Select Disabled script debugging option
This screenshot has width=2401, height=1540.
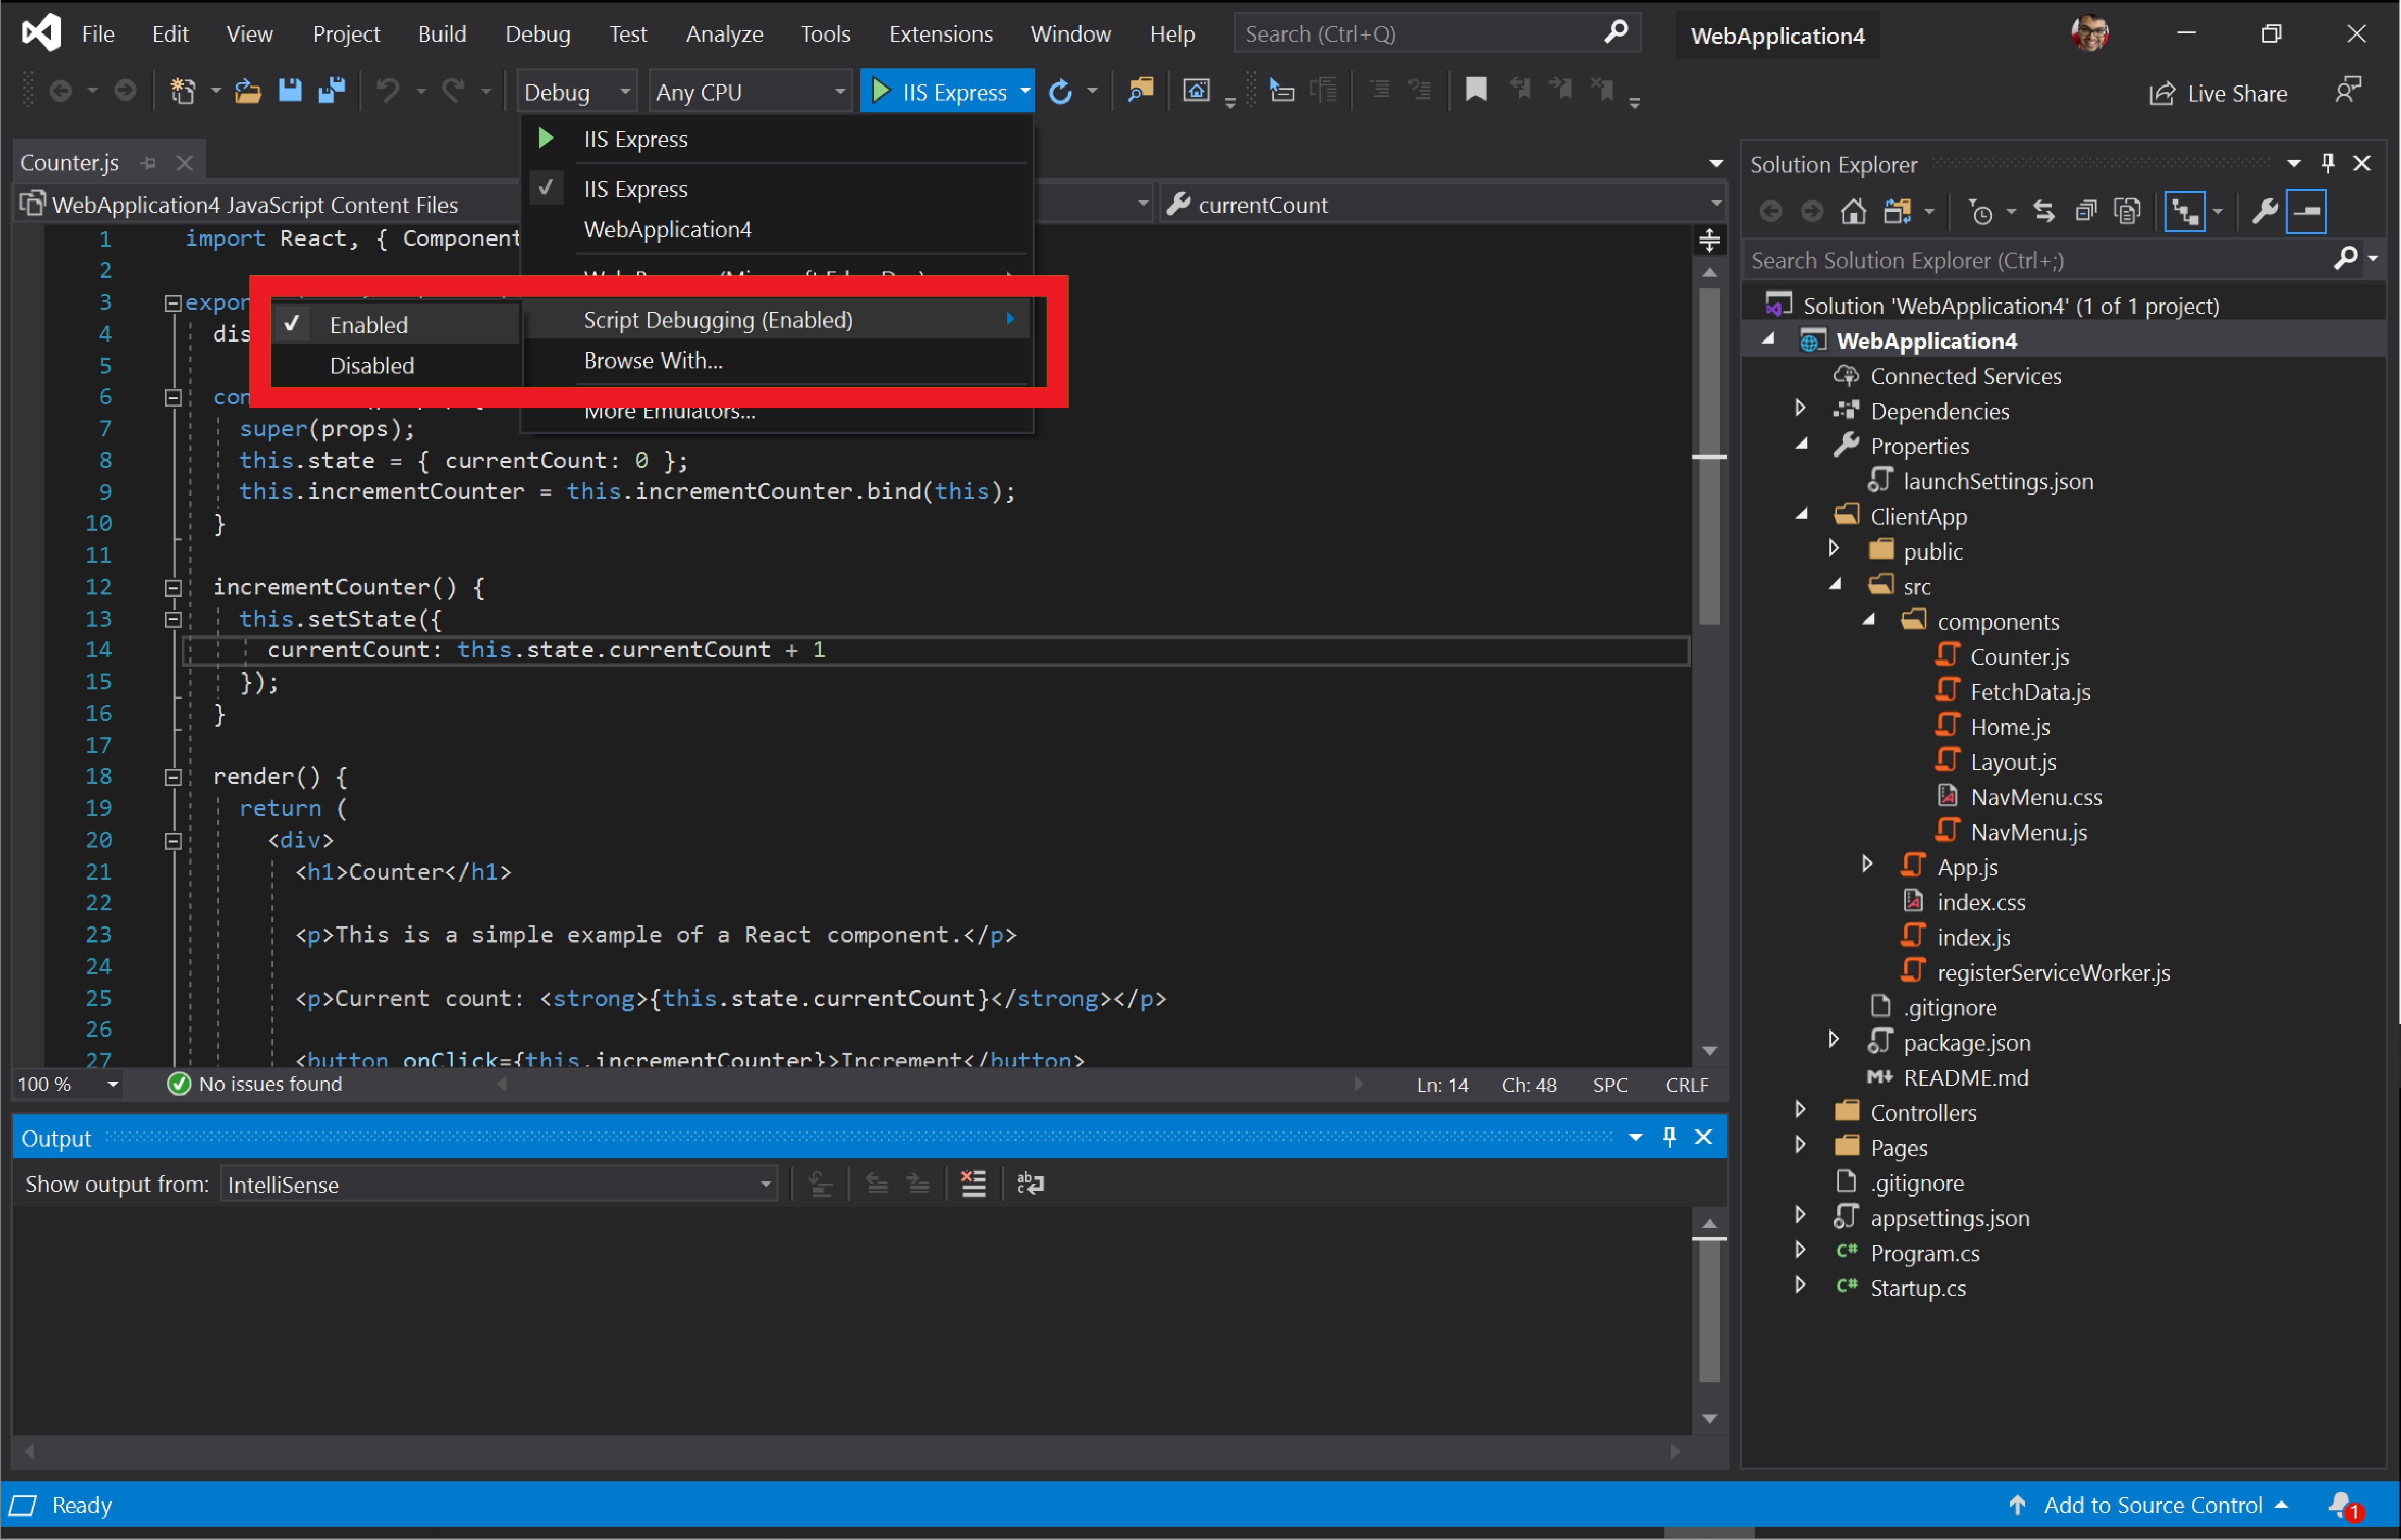(x=373, y=364)
